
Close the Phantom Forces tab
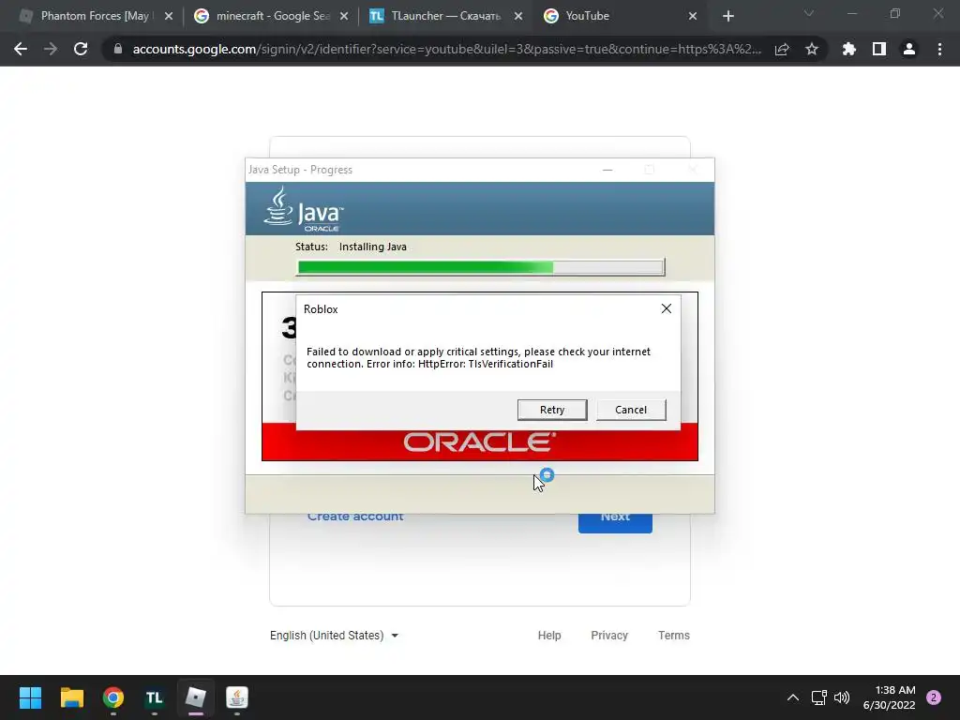(169, 17)
